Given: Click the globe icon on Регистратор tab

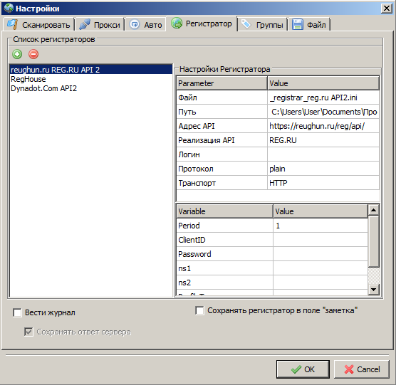Looking at the screenshot, I should coord(177,23).
